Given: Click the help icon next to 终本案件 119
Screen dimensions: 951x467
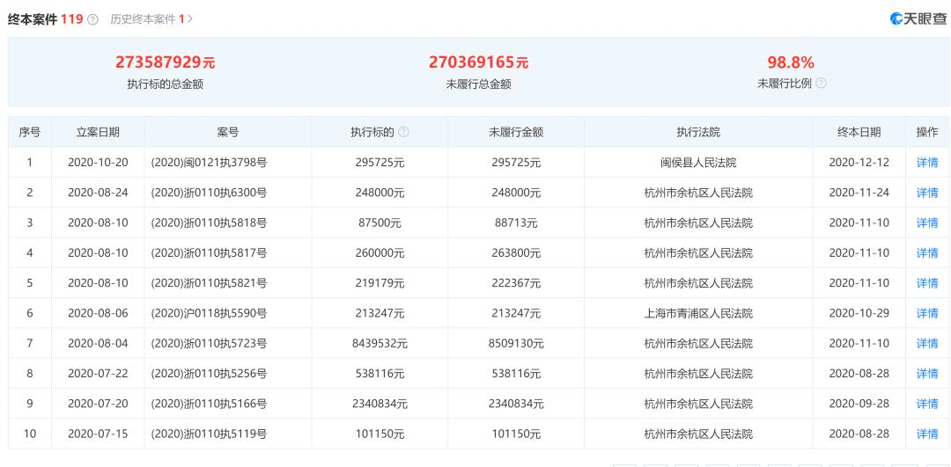Looking at the screenshot, I should coord(92,19).
